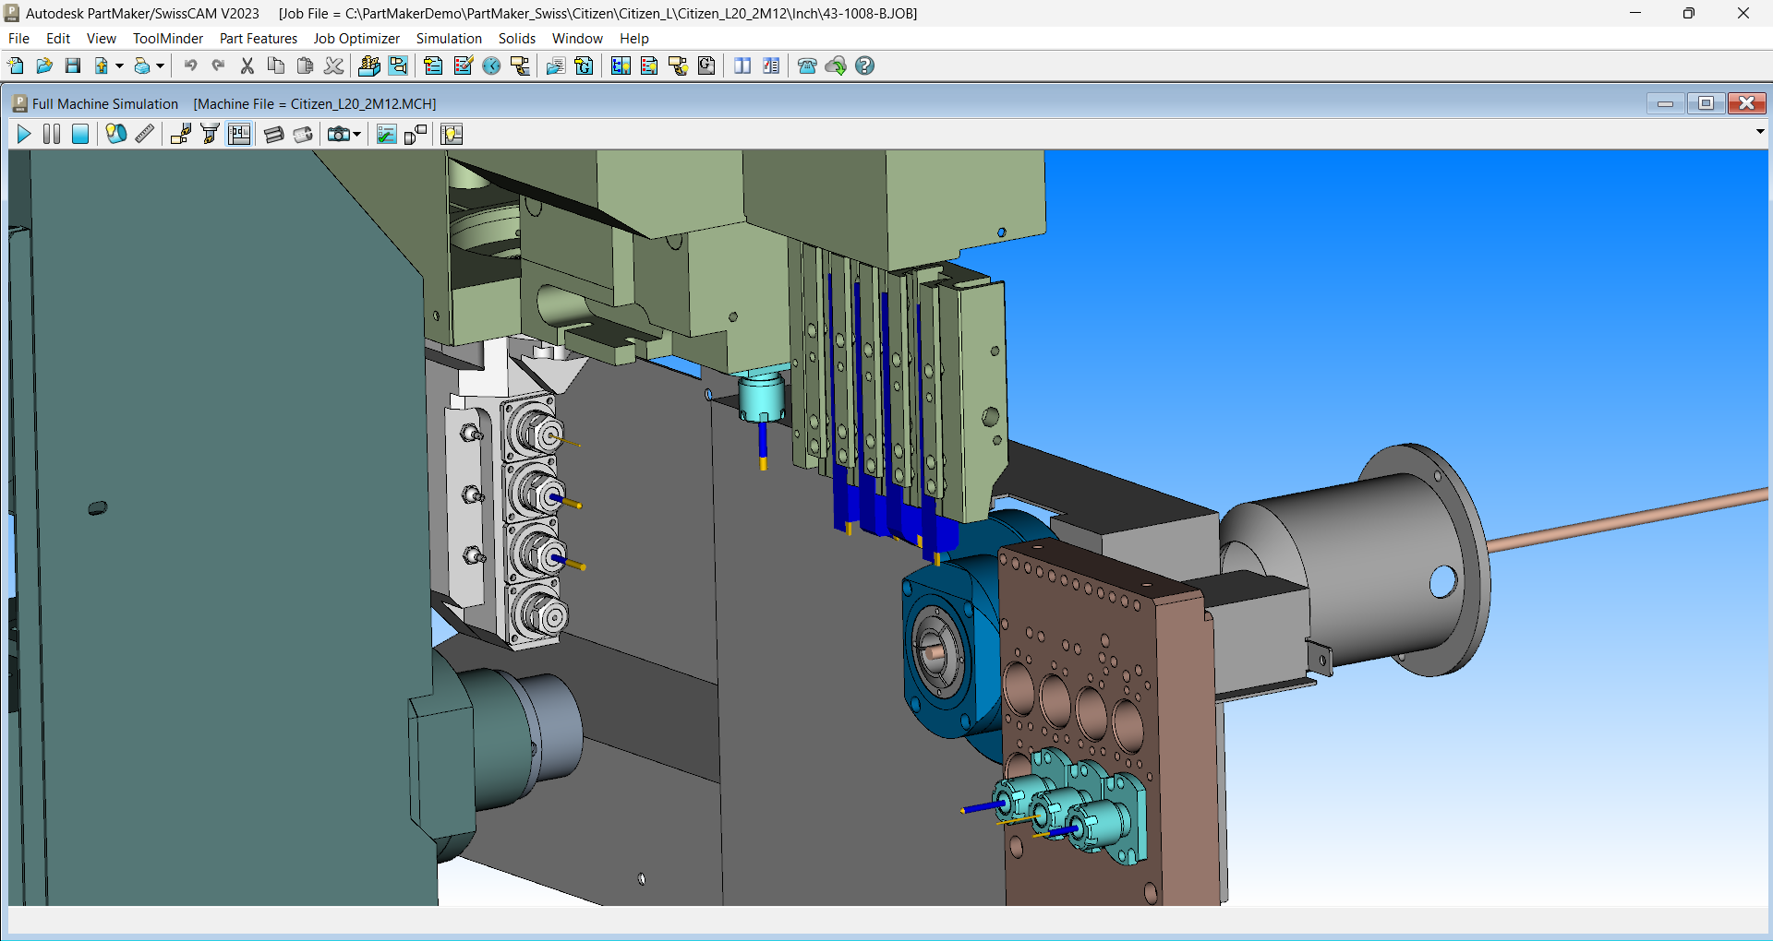This screenshot has height=941, width=1773.
Task: Open the ToolMinder menu
Action: tap(168, 39)
